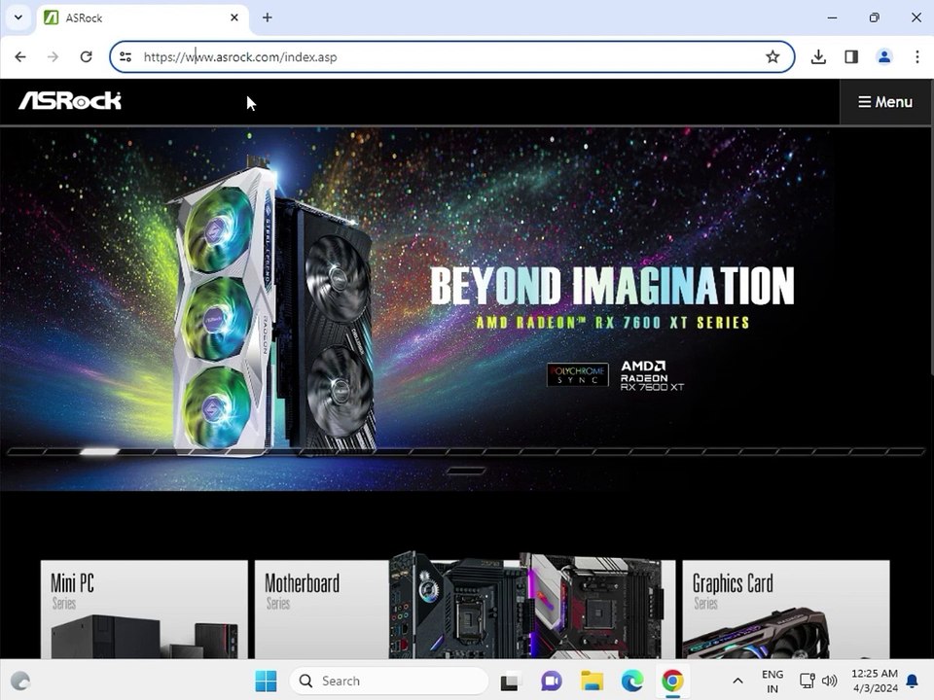Open the clock showing 12:25 AM
934x700 pixels.
pyautogui.click(x=874, y=681)
